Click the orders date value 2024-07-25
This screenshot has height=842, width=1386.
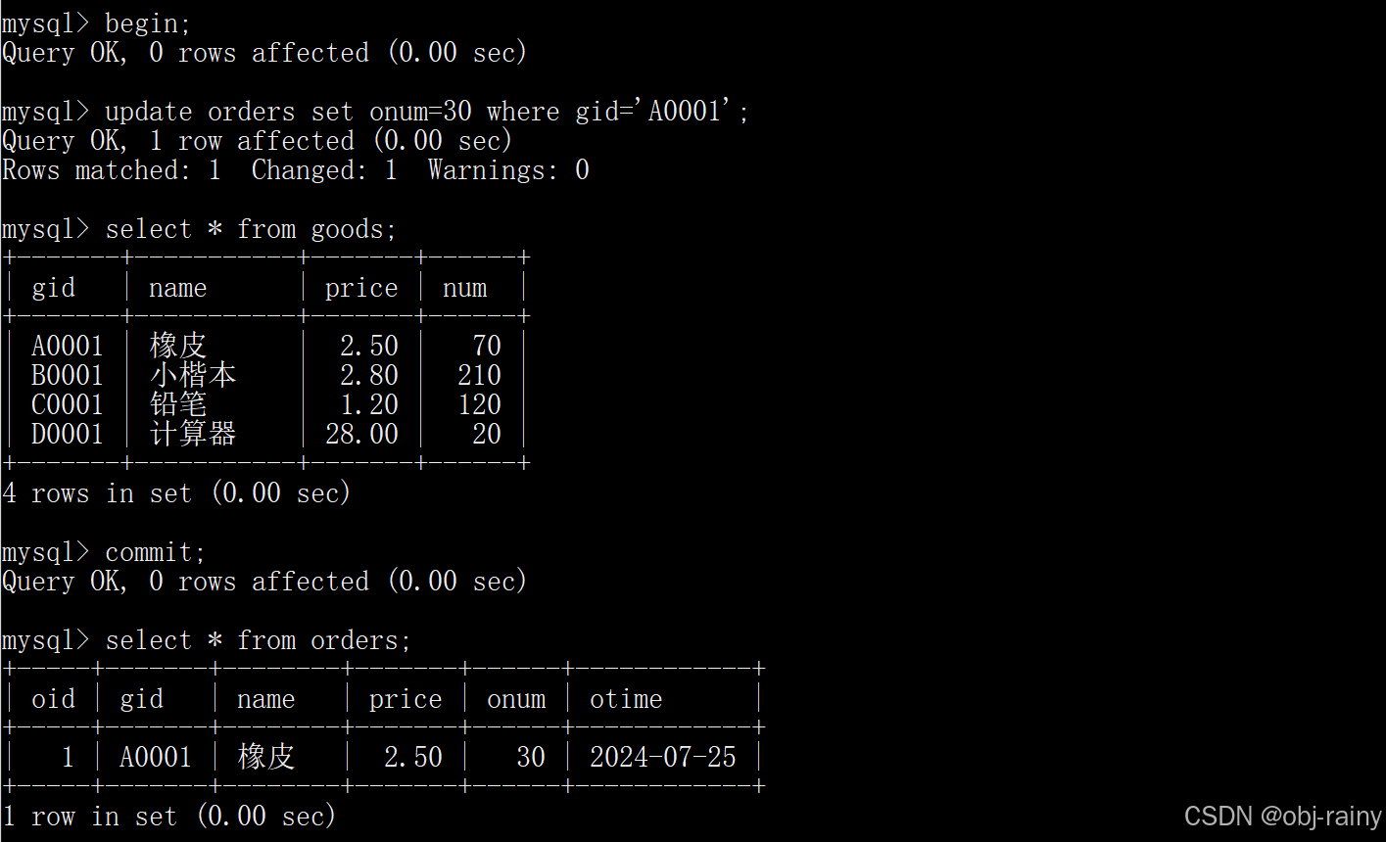point(663,758)
